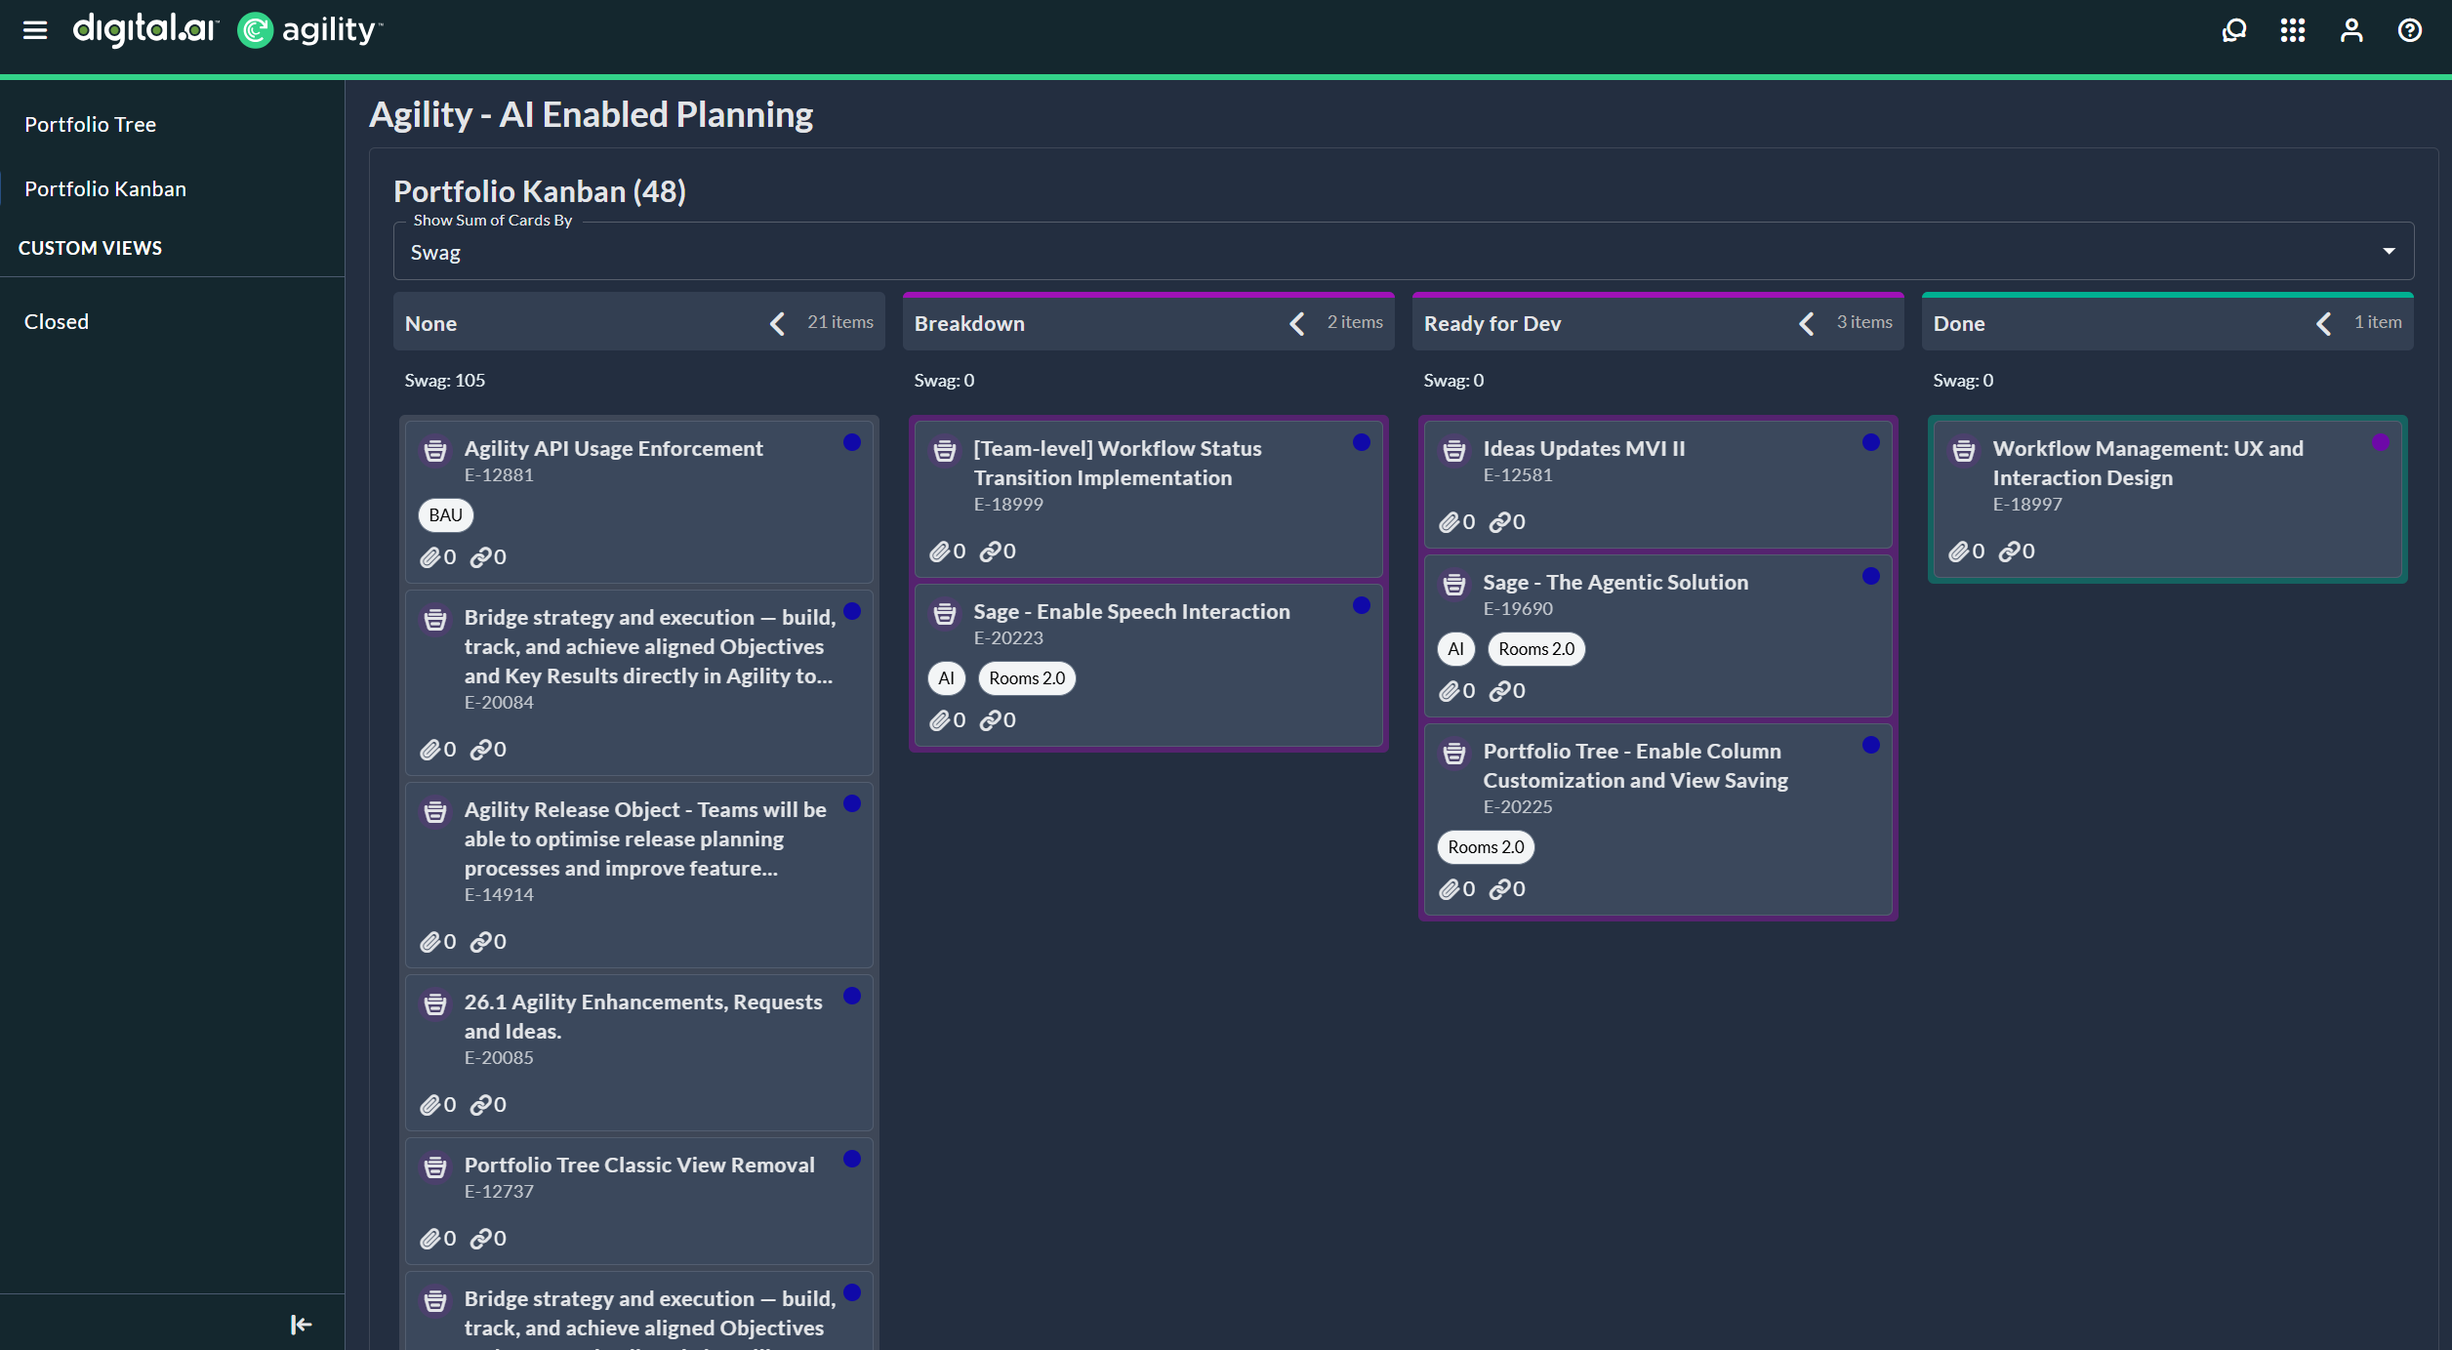
Task: Click Rooms 2.0 tag on Portfolio Tree Column card
Action: (x=1486, y=846)
